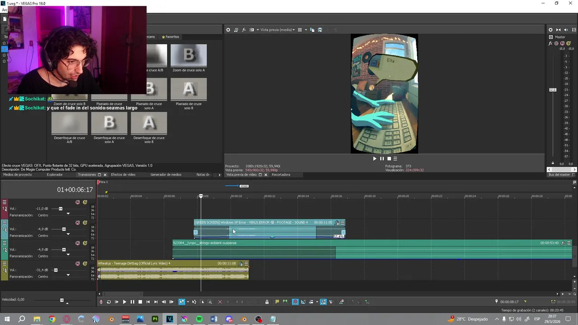Toggle lock event padlock icon
Viewport: 578px width, 325px height.
pos(267,302)
